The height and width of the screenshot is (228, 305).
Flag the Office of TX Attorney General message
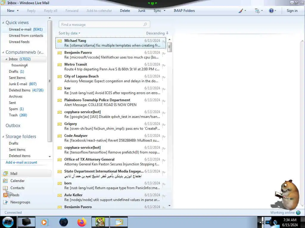click(164, 161)
